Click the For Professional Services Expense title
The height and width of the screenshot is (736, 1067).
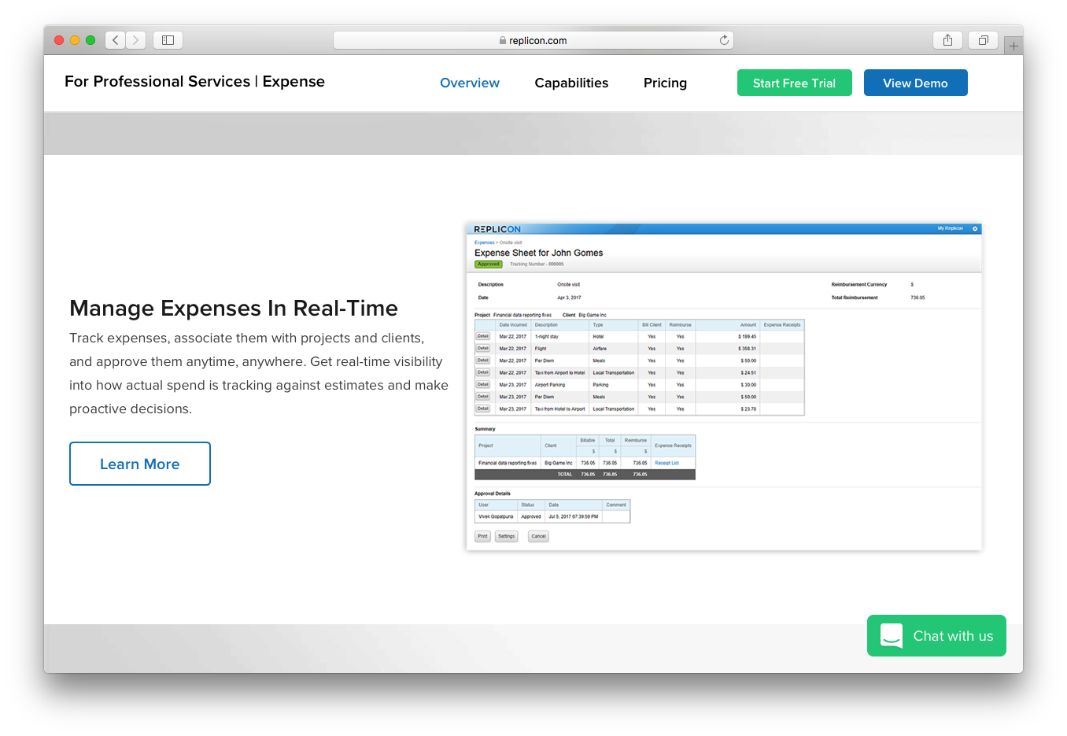(x=194, y=82)
